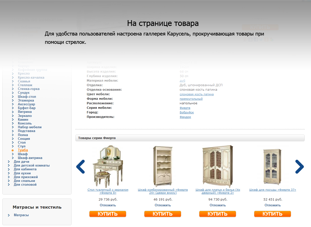Viewport: 311px width, 227px height.
Task: Expand the Для кухни category
Action: click(x=22, y=173)
